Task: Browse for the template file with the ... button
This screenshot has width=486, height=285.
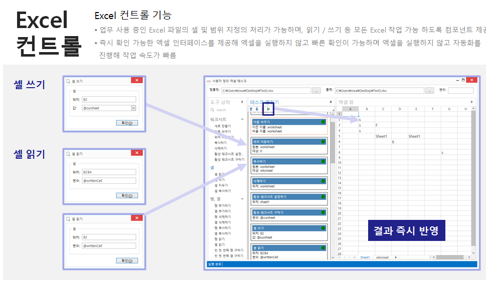Action: (x=316, y=91)
